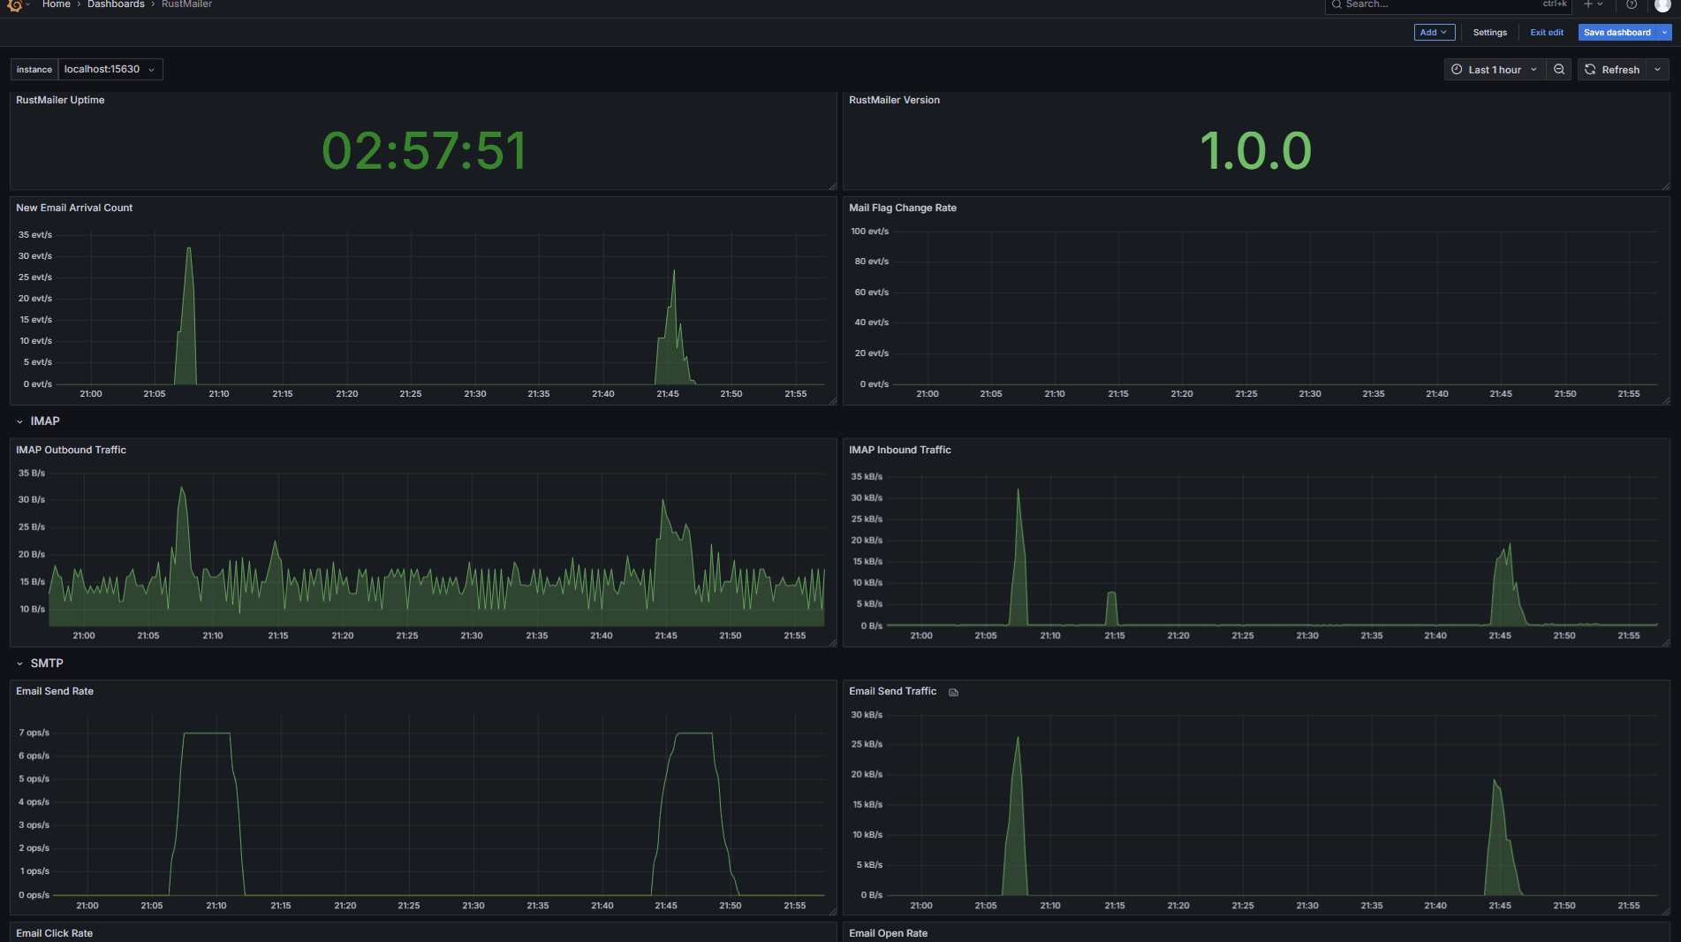Click the plus New menu icon in header
The width and height of the screenshot is (1681, 942).
[x=1594, y=4]
